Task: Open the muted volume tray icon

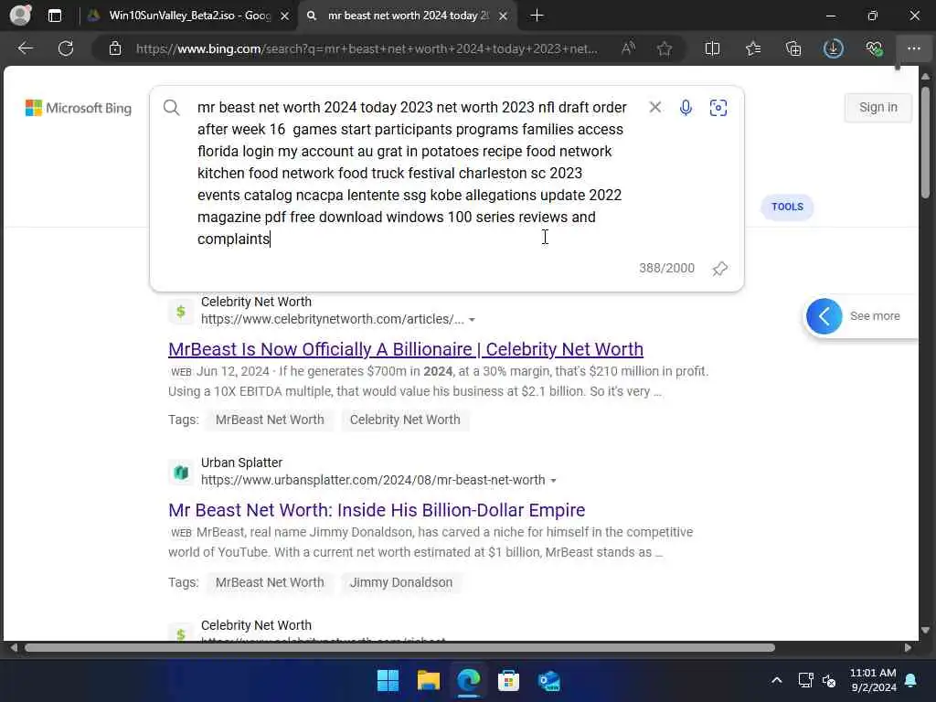Action: click(829, 680)
